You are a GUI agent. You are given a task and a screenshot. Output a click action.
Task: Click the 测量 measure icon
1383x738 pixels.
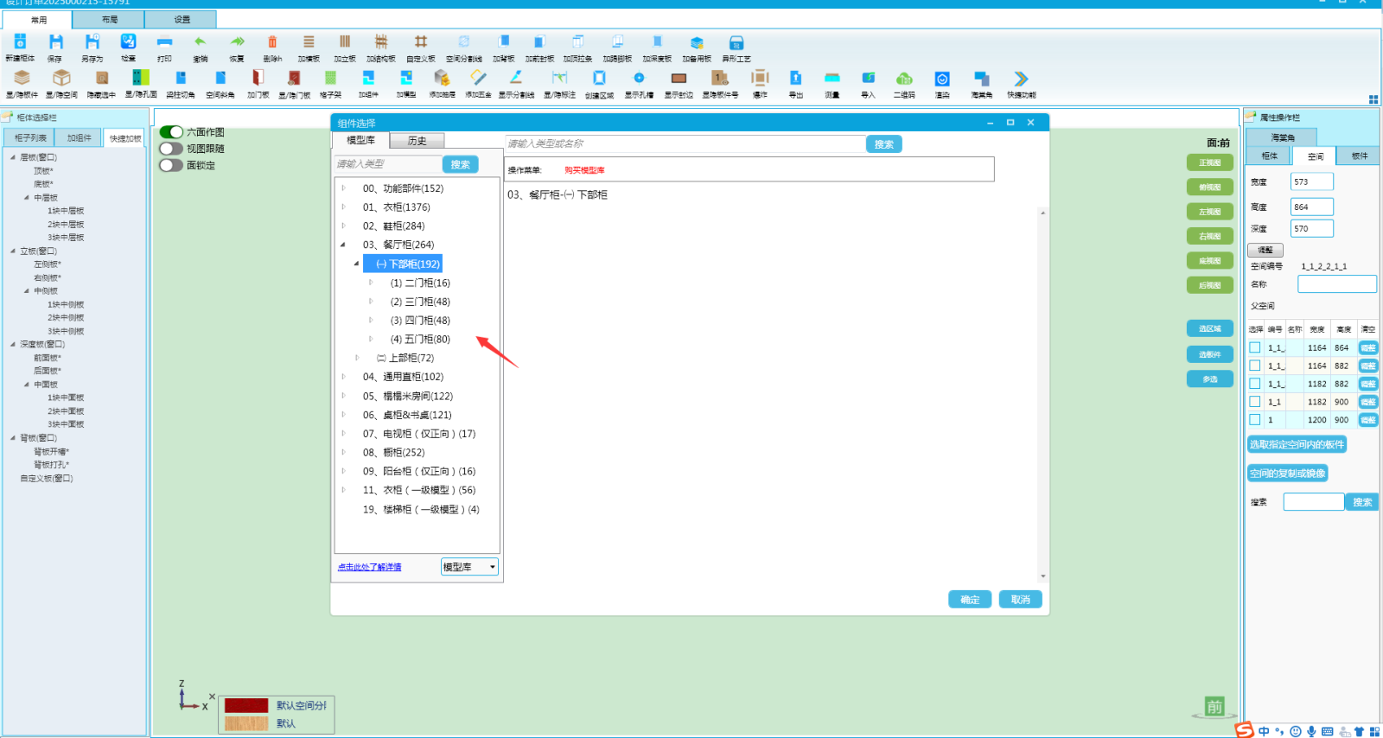click(x=832, y=79)
